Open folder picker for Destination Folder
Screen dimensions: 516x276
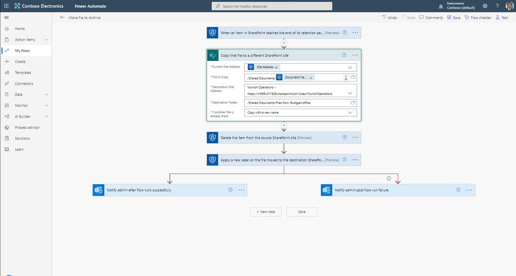(353, 103)
